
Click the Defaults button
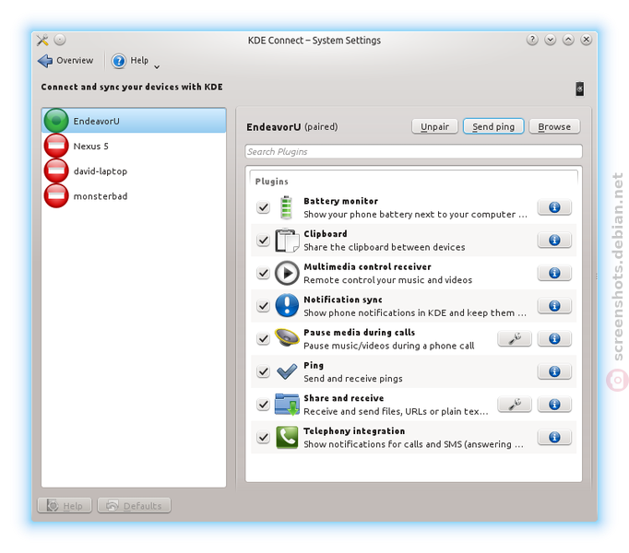(134, 506)
